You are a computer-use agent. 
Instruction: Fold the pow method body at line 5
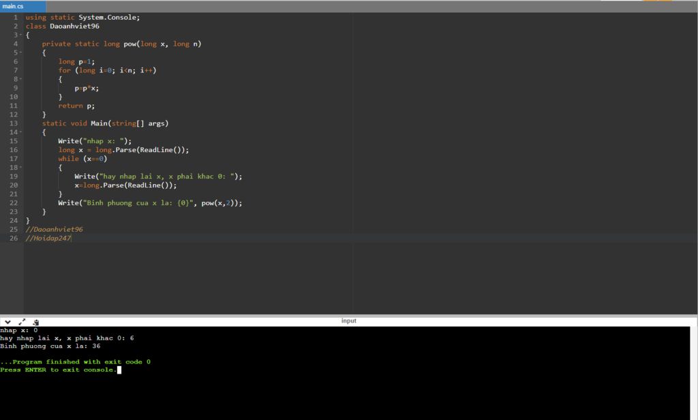[x=20, y=52]
